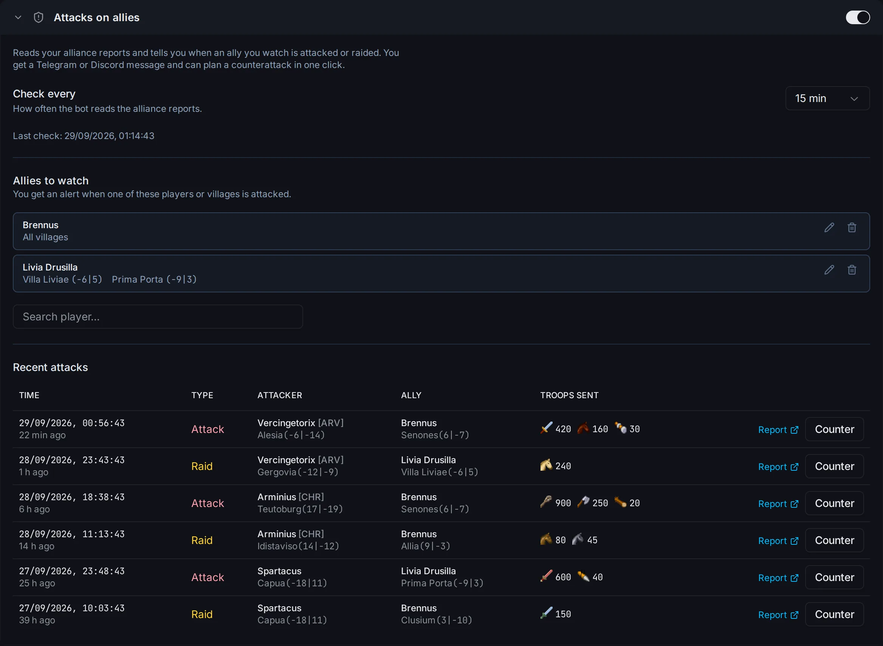Screen dimensions: 883x646
Task: Edit the Livia Drusilla watched ally
Action: 829,270
